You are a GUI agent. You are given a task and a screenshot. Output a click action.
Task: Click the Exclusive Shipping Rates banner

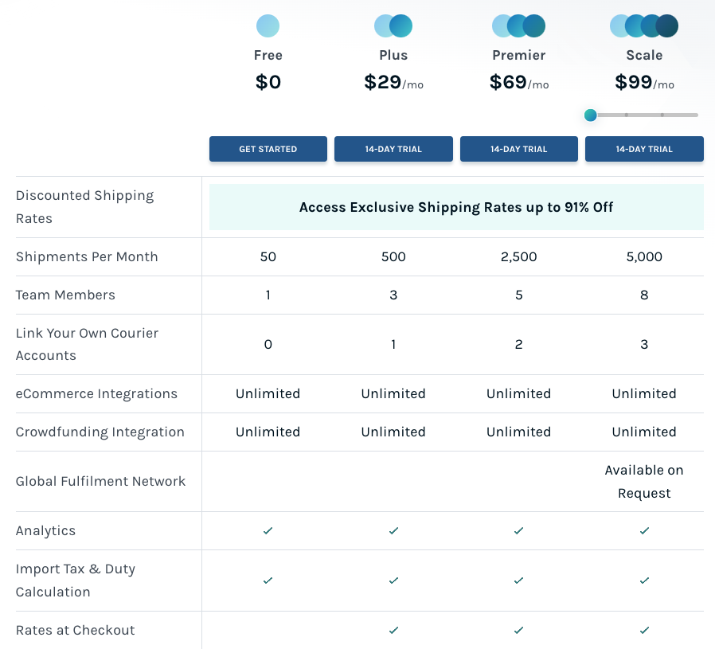[456, 207]
